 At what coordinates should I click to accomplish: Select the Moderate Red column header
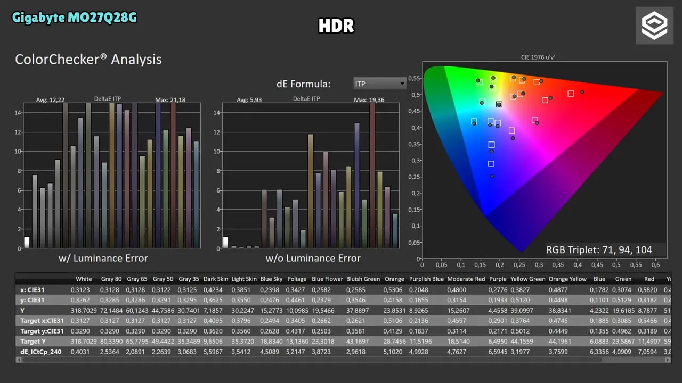click(466, 279)
